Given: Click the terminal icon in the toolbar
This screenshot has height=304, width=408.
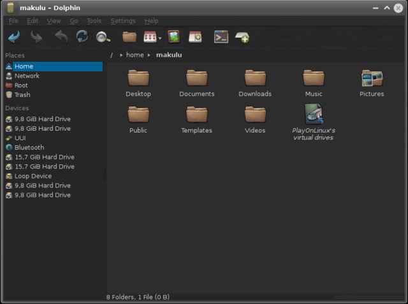Looking at the screenshot, I should 221,37.
